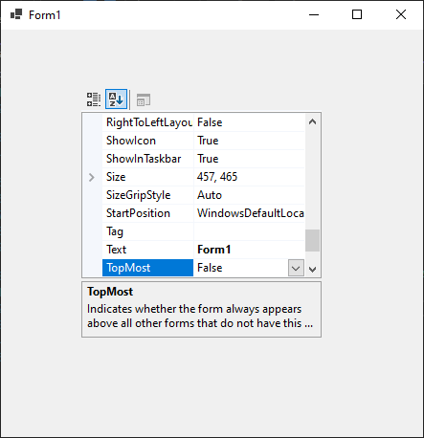The height and width of the screenshot is (438, 424).
Task: Click the Form1 window icon
Action: point(16,14)
